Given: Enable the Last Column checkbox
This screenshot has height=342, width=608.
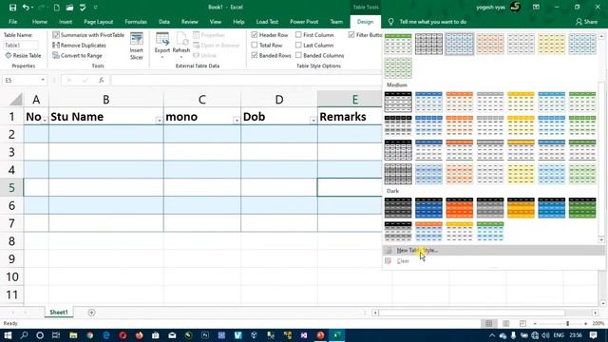Looking at the screenshot, I should pos(298,46).
